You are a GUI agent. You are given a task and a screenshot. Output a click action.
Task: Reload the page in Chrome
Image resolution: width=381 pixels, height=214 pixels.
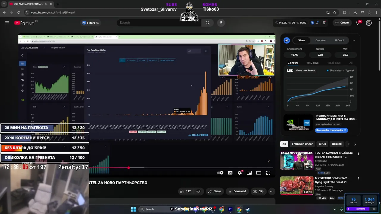[x=18, y=12]
